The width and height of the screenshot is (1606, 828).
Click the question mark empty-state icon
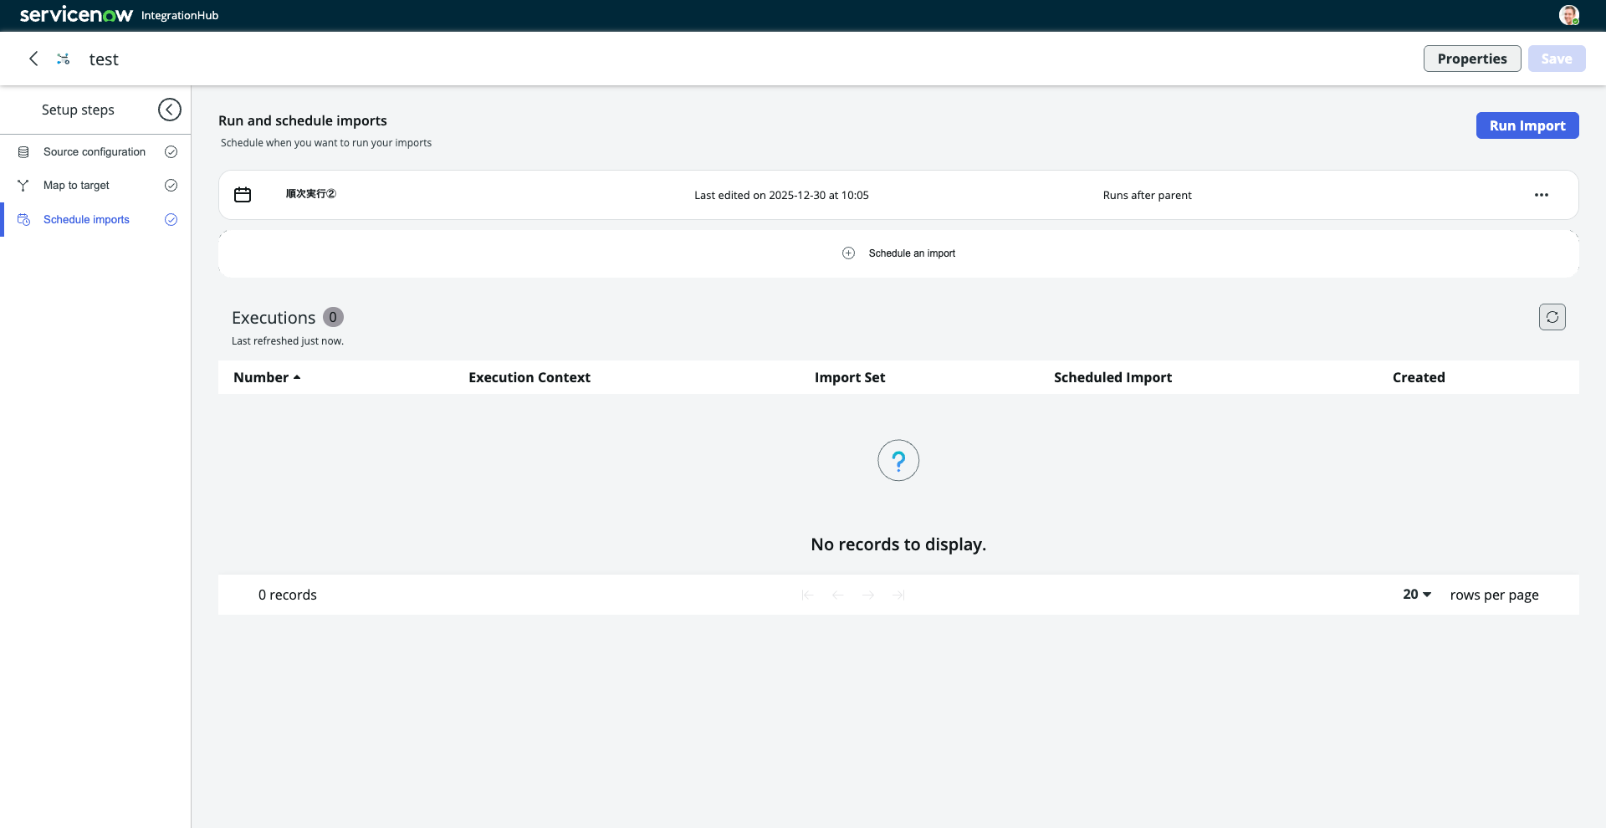[x=898, y=460]
